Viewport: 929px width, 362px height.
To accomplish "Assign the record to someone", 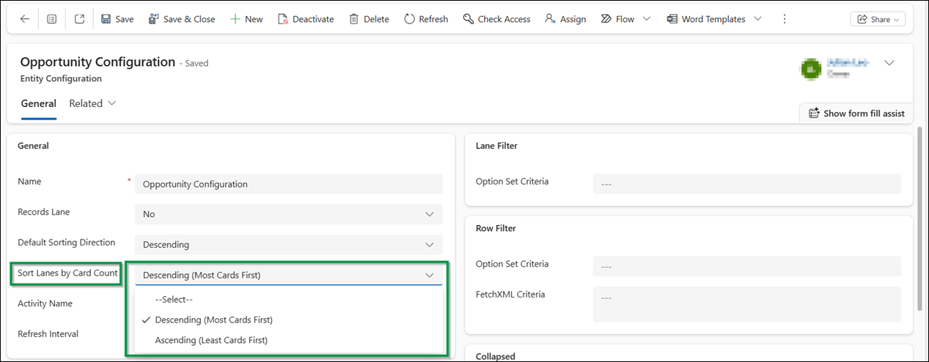I will click(x=565, y=19).
